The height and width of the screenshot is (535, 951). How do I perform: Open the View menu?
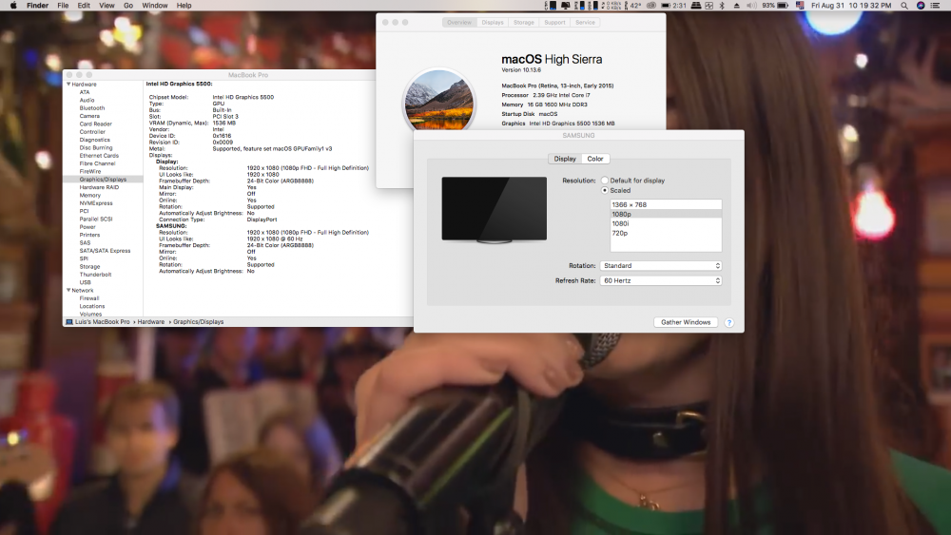pyautogui.click(x=107, y=6)
